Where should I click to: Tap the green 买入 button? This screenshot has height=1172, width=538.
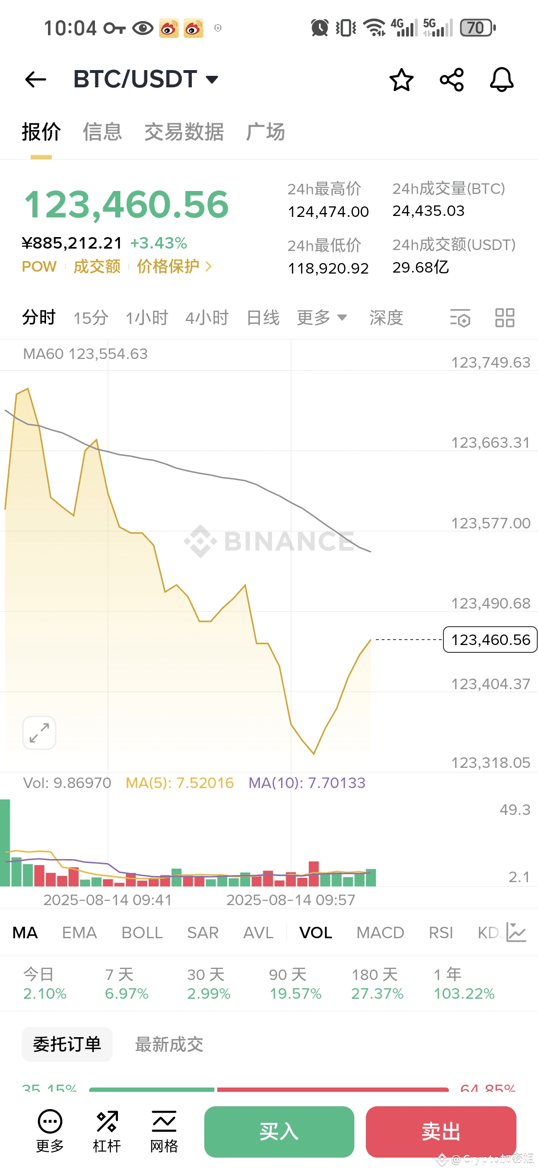(x=279, y=1132)
